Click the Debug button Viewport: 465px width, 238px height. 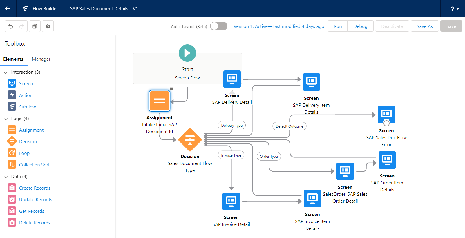[360, 26]
